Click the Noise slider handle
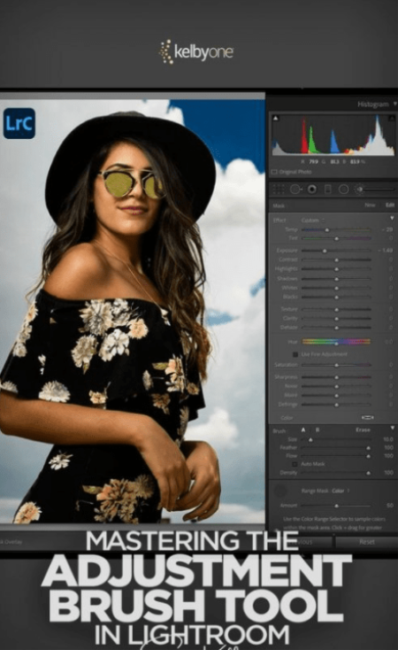398x650 pixels. click(336, 386)
